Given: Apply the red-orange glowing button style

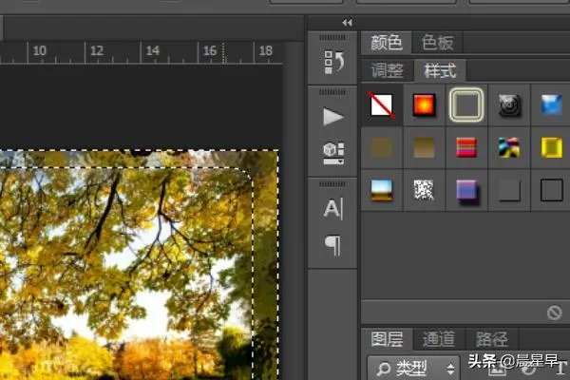Looking at the screenshot, I should (425, 104).
